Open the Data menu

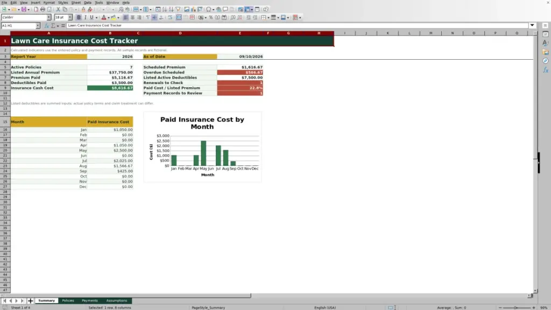(88, 3)
